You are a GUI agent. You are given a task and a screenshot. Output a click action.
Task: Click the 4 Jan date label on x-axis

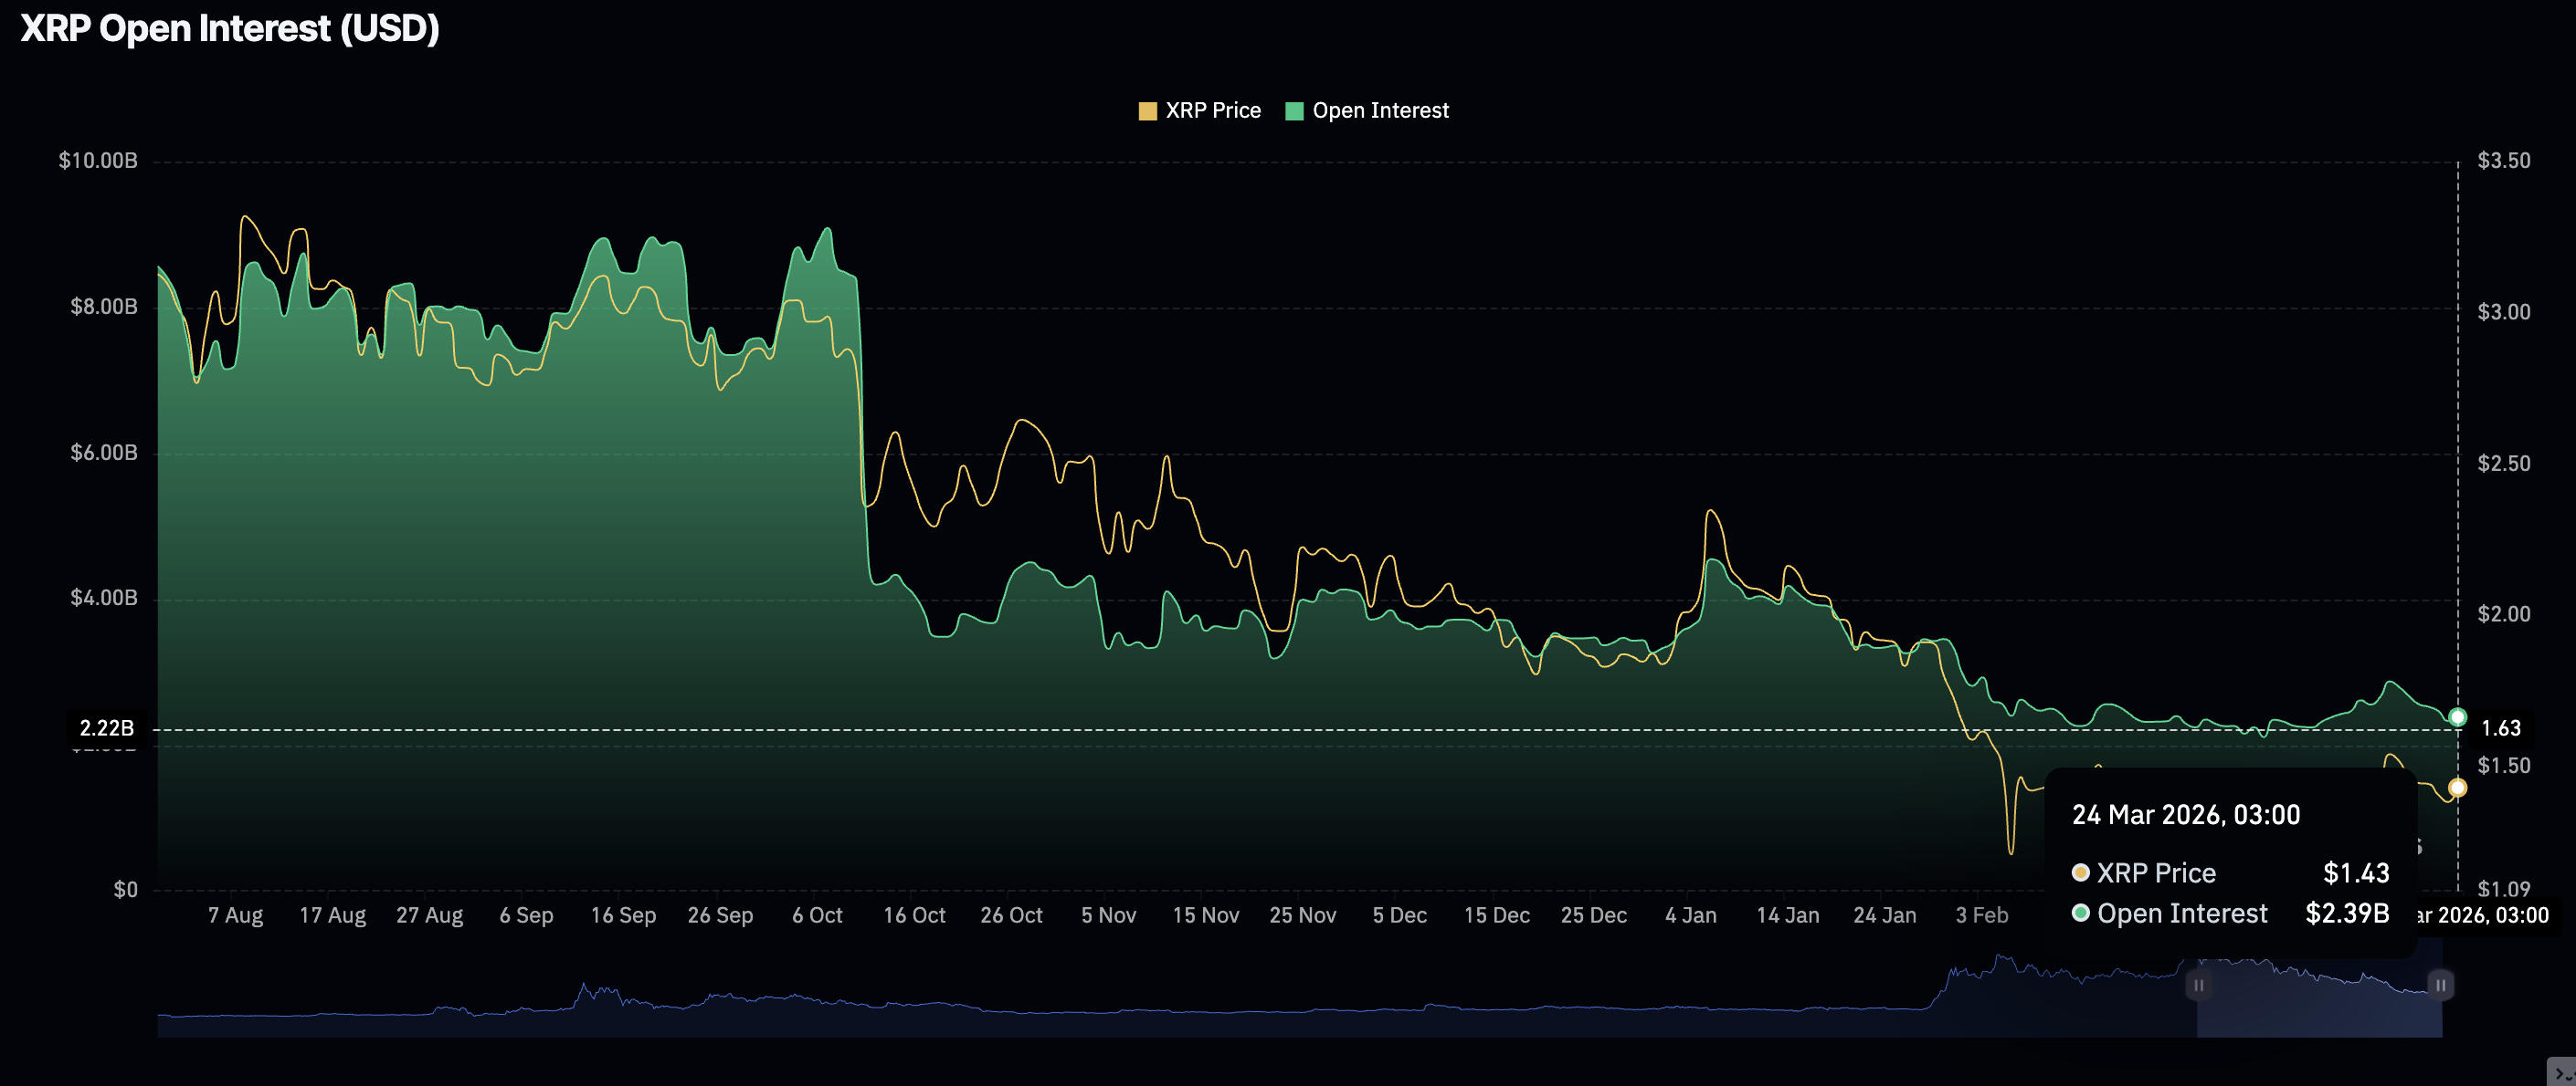pos(1690,915)
